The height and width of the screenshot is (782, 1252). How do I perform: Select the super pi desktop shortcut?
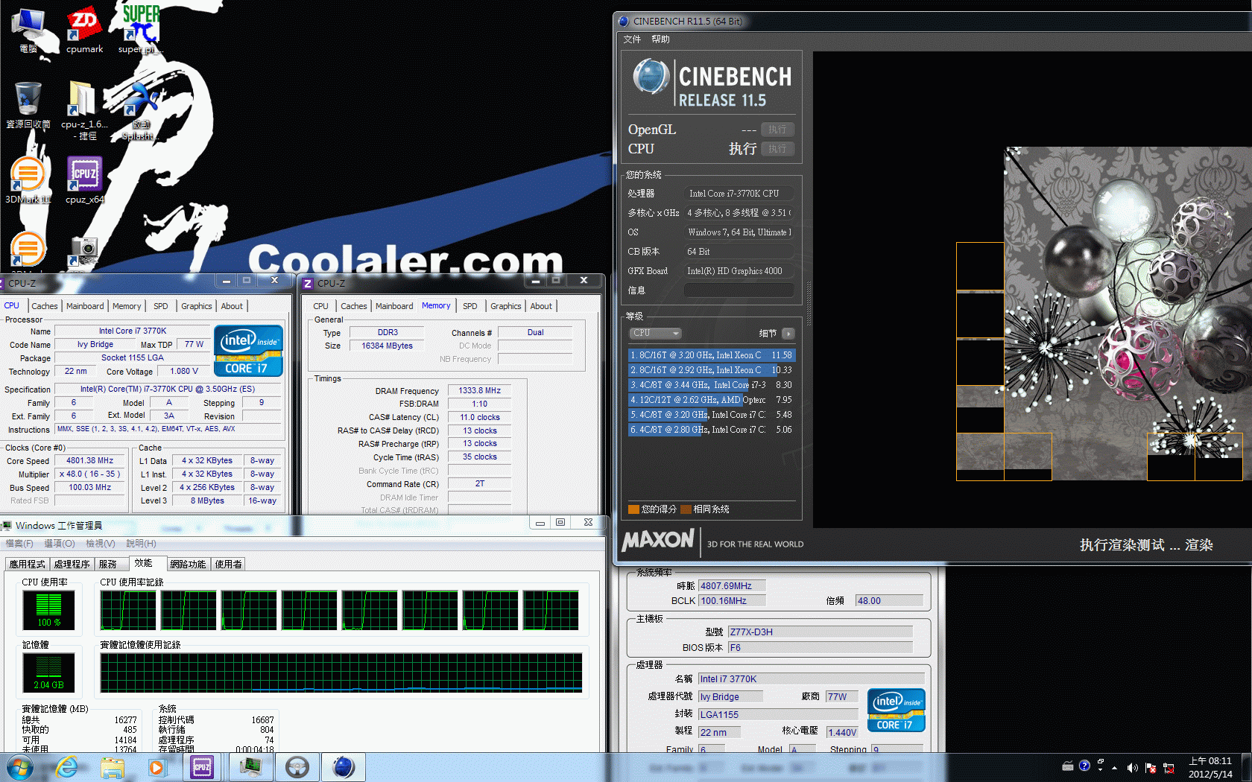click(x=140, y=31)
